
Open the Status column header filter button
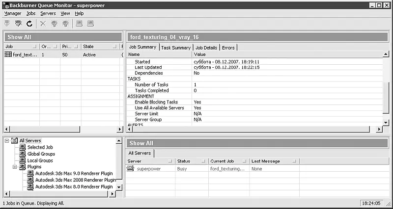(x=204, y=161)
